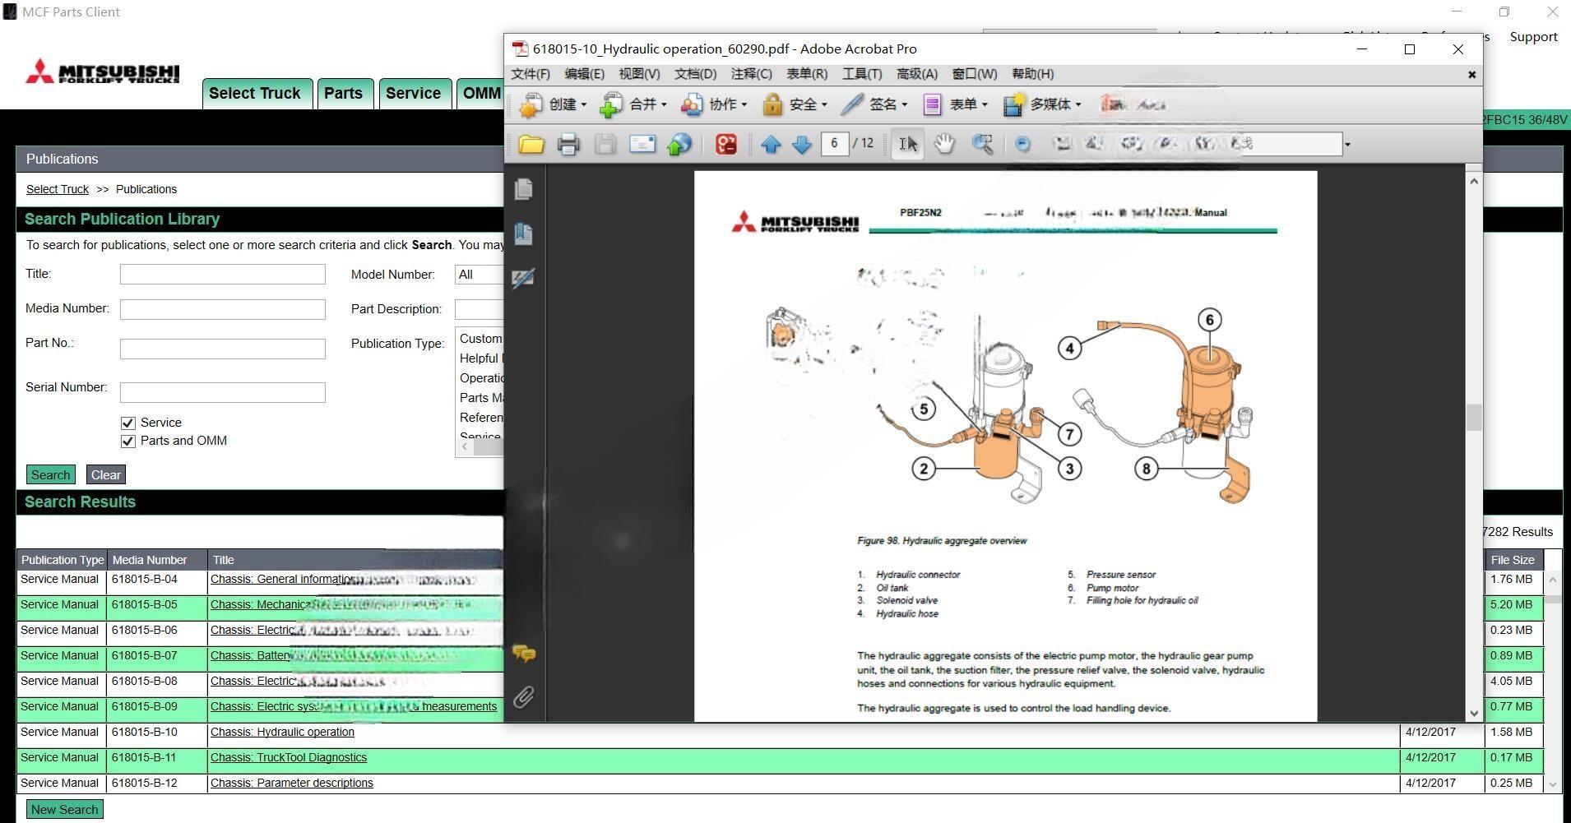Click the Media Number input field
1571x823 pixels.
click(222, 309)
